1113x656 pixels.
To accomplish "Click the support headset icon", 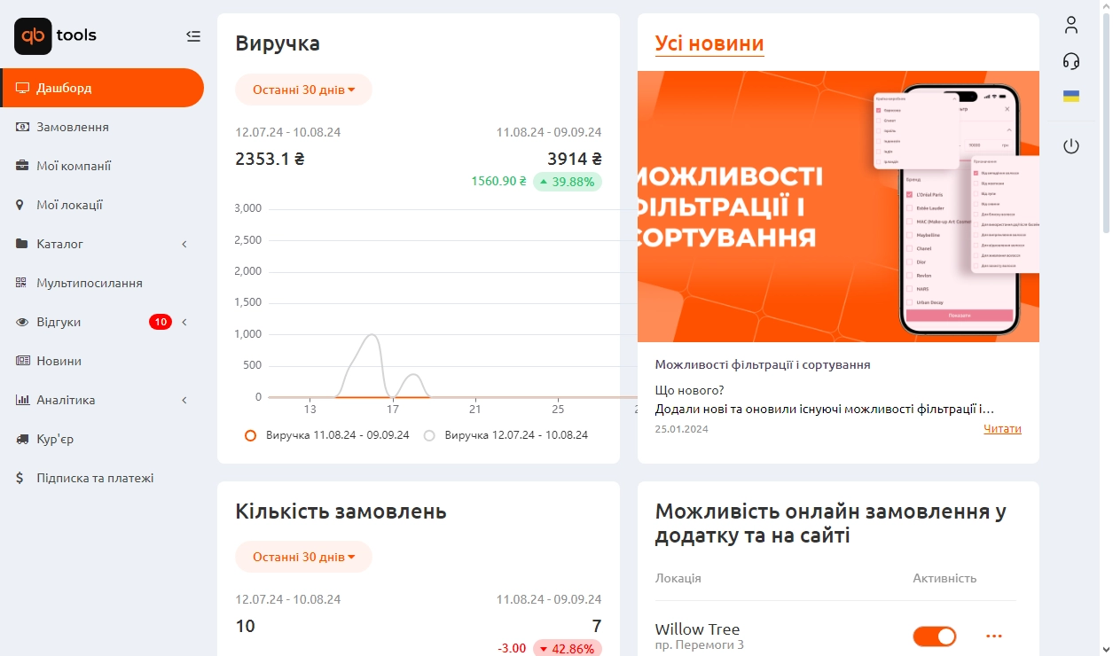I will point(1071,60).
